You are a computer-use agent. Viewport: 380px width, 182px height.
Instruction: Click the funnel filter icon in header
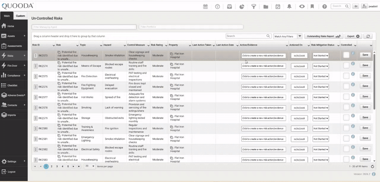point(254,7)
